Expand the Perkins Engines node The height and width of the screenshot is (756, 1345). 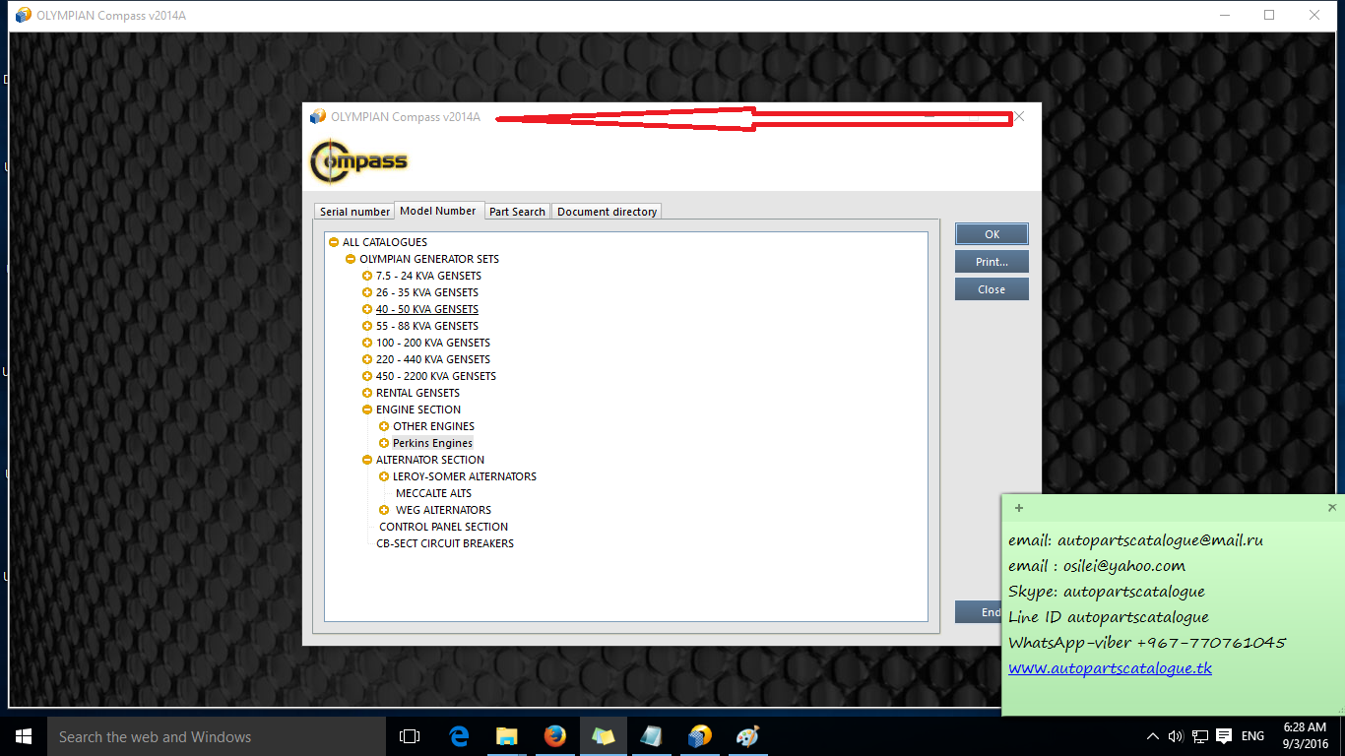click(x=384, y=443)
